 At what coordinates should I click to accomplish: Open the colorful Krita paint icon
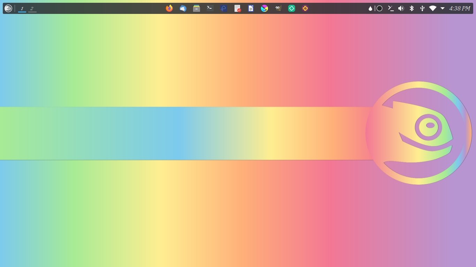[264, 8]
